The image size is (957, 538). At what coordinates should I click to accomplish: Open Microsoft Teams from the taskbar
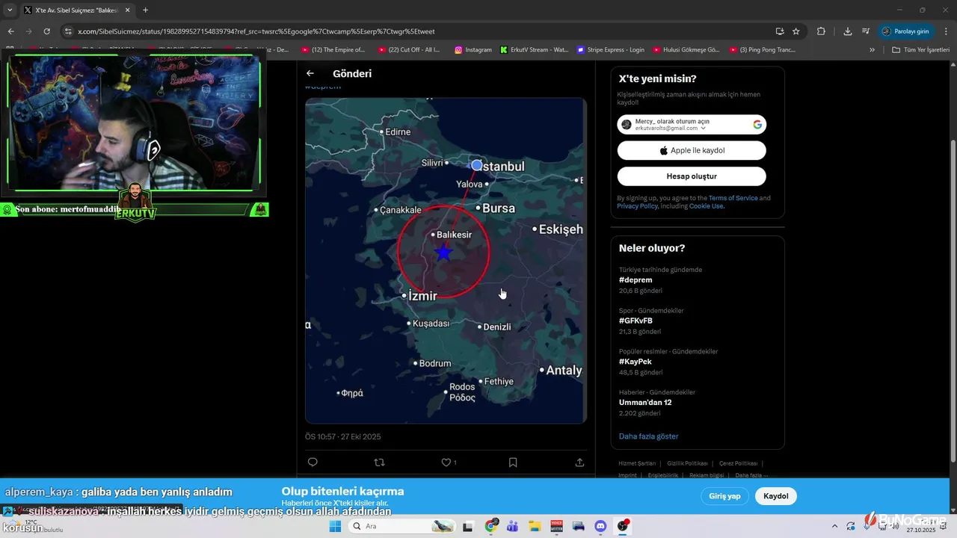[x=513, y=526]
